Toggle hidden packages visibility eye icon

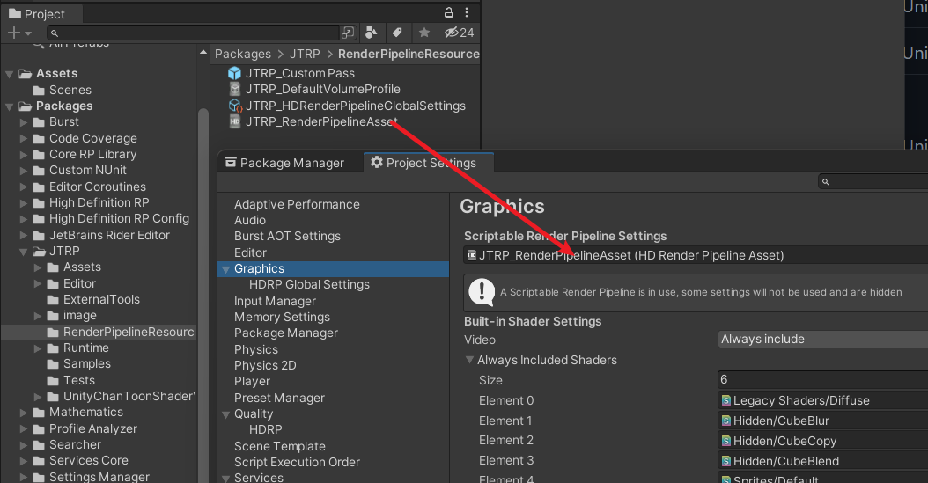459,33
